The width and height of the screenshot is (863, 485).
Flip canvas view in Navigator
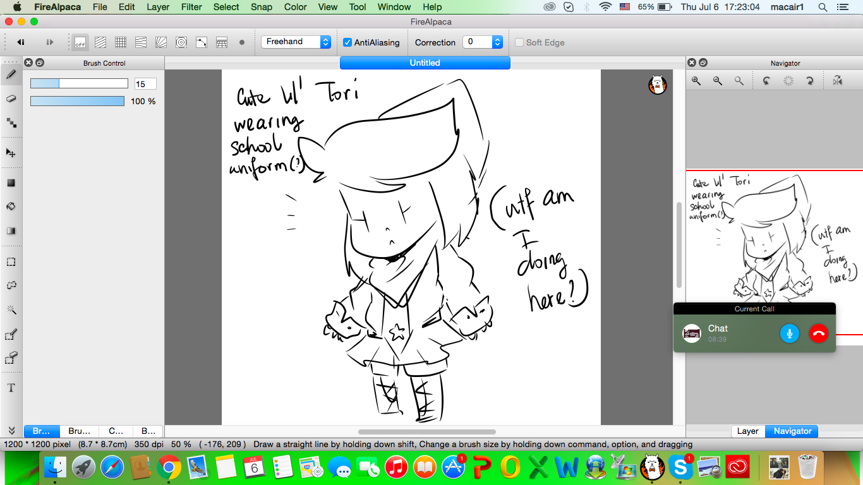pos(837,81)
